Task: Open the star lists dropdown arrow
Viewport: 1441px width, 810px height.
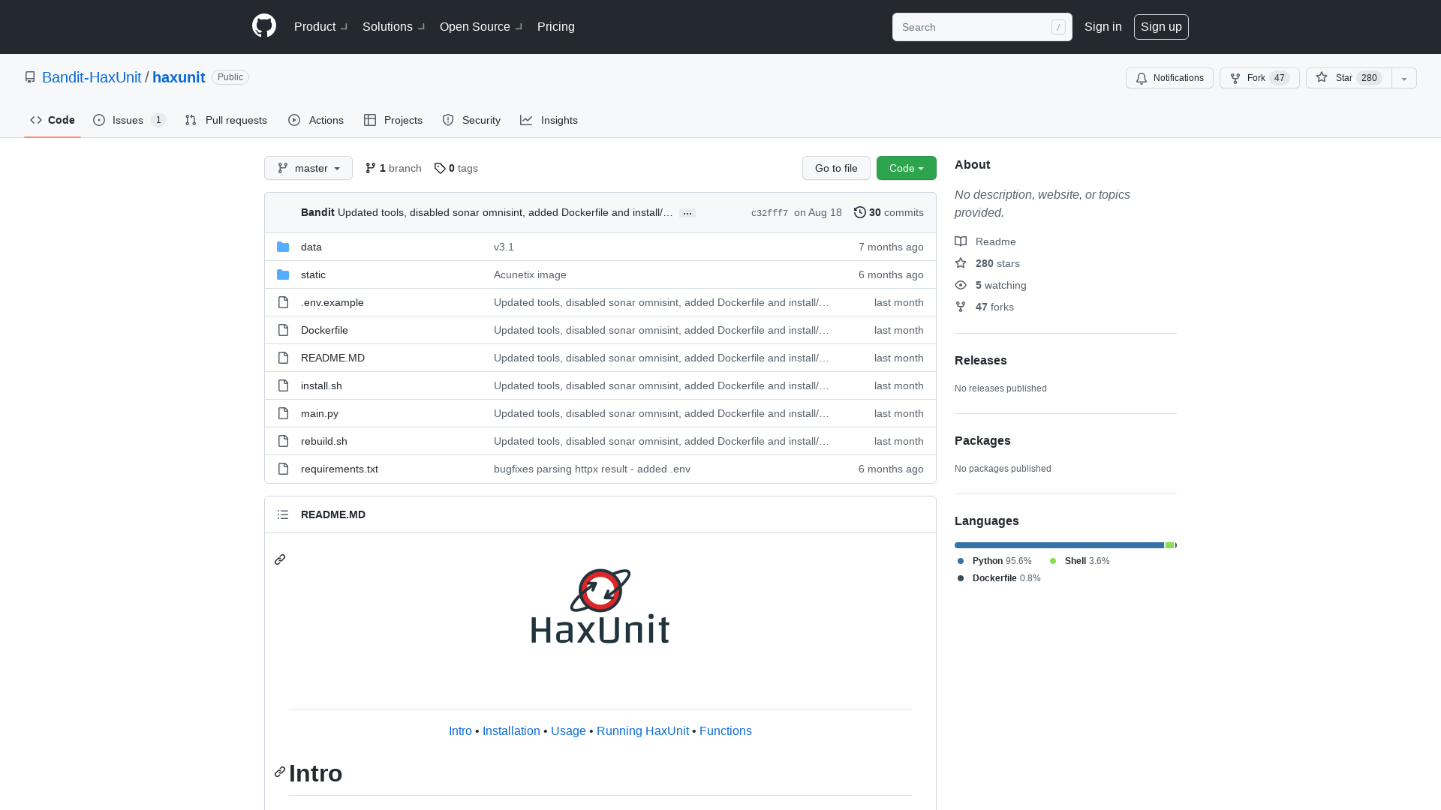Action: point(1404,78)
